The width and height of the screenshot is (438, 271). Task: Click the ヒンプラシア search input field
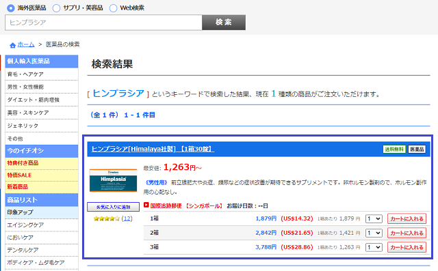tap(103, 23)
